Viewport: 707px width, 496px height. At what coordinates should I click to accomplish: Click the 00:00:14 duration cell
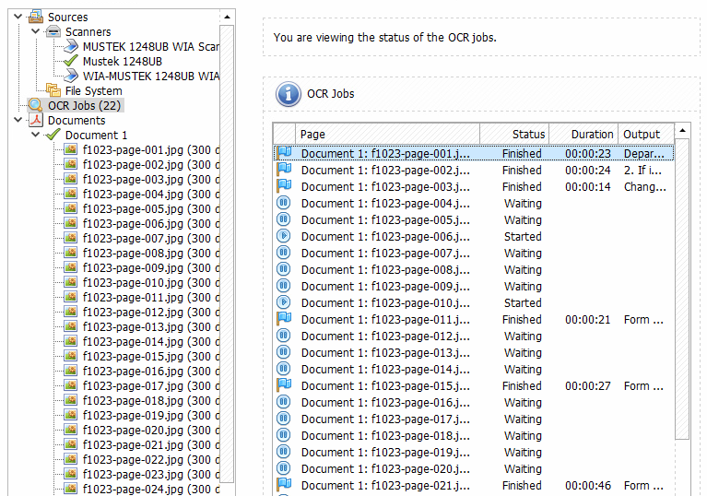click(588, 186)
